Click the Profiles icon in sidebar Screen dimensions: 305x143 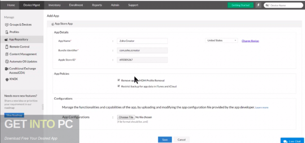tap(7, 32)
